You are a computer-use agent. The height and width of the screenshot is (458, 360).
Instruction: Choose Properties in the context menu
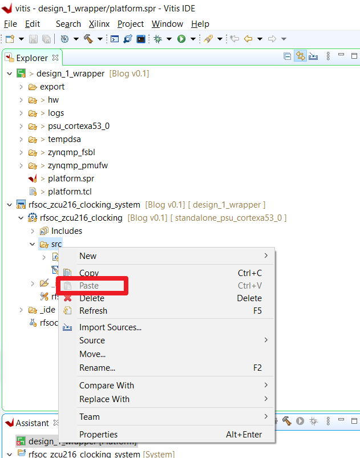pyautogui.click(x=167, y=435)
